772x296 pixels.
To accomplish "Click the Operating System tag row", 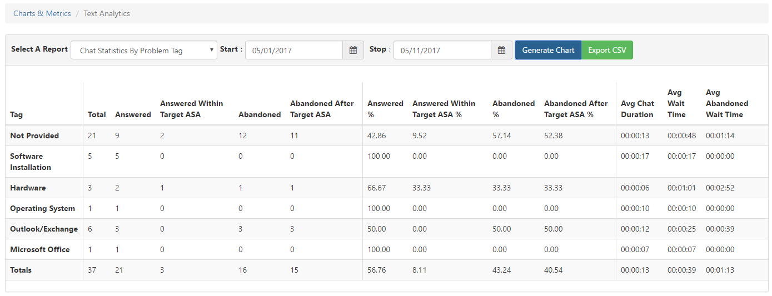I will pos(42,208).
